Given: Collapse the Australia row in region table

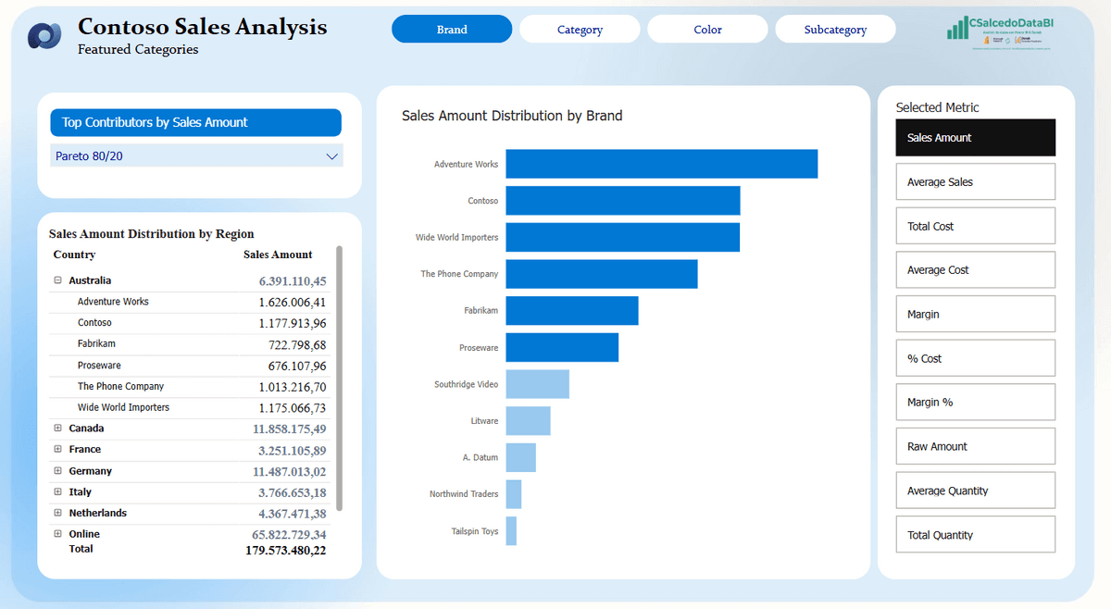Looking at the screenshot, I should pos(57,280).
